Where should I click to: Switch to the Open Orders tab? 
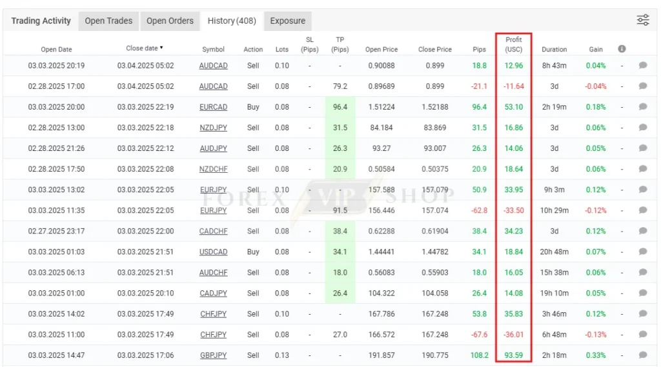tap(170, 21)
